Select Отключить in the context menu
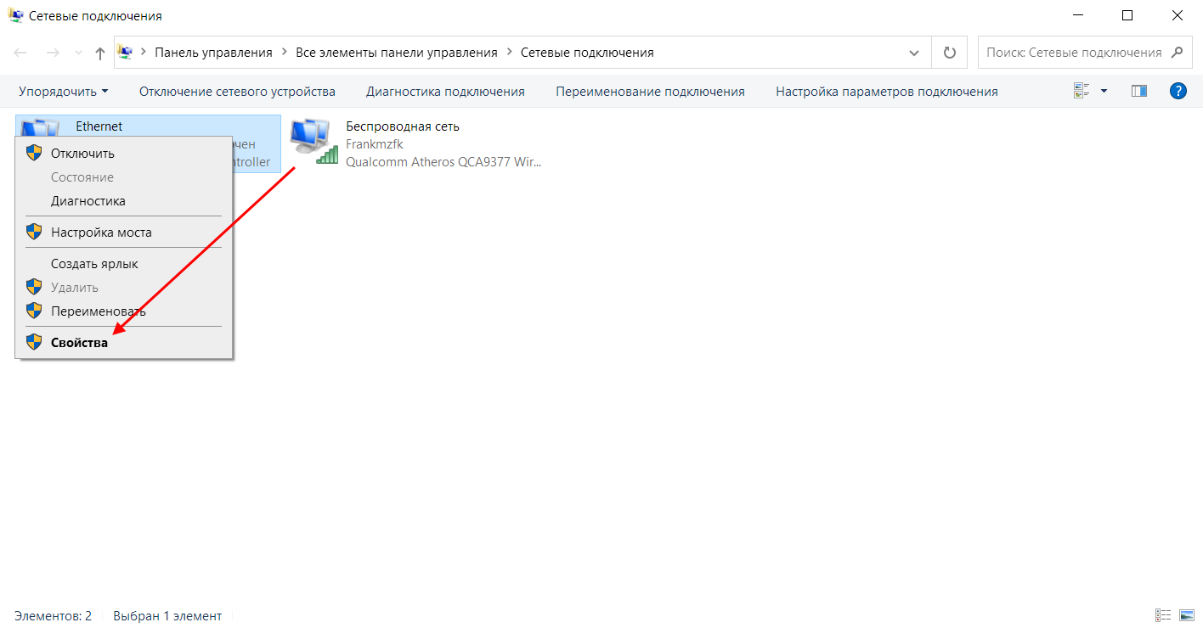 click(x=124, y=154)
